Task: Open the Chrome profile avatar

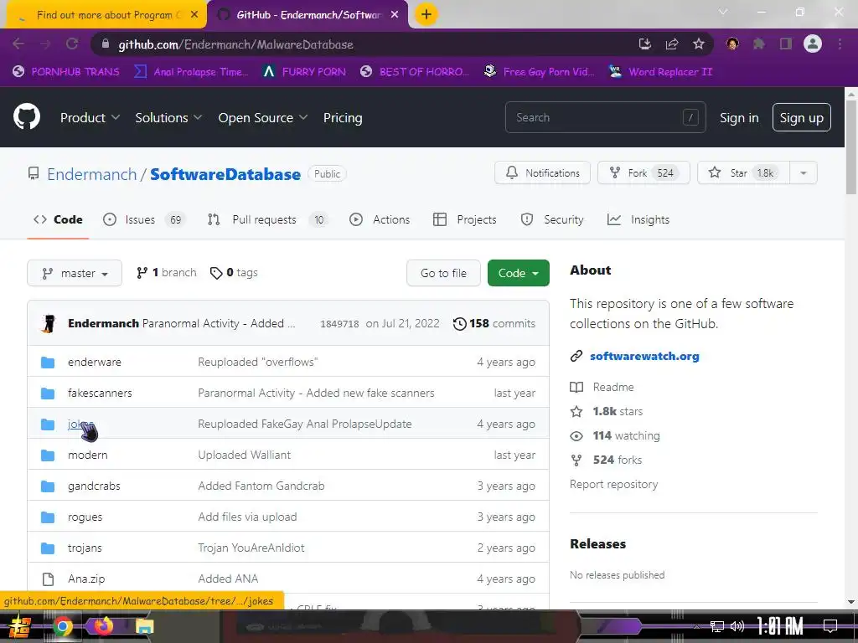Action: [x=813, y=44]
